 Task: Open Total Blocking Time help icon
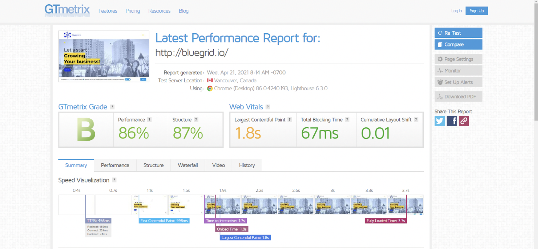pyautogui.click(x=347, y=120)
